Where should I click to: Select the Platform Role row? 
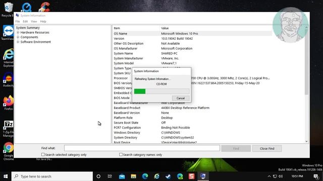click(x=193, y=118)
